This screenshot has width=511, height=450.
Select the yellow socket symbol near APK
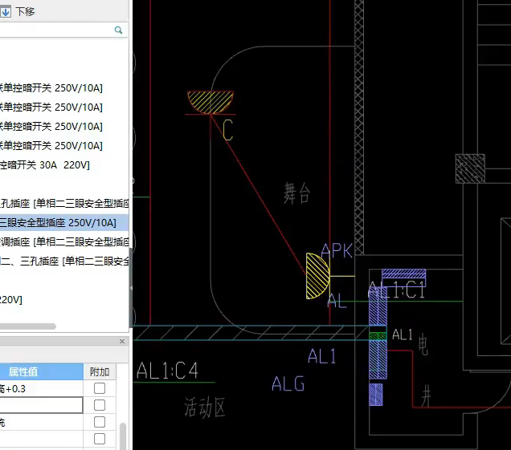(318, 276)
